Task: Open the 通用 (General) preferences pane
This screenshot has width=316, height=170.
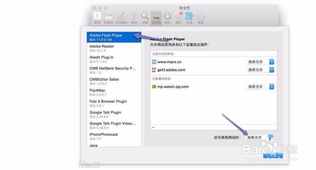Action: tap(97, 18)
